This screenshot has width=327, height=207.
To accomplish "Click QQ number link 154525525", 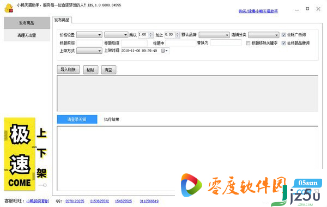I will [x=124, y=201].
